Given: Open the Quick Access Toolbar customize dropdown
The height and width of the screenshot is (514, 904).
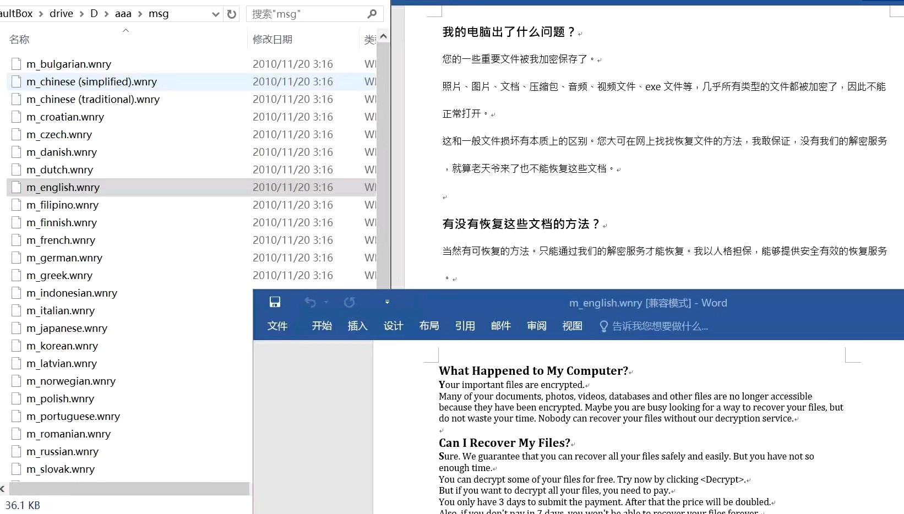Looking at the screenshot, I should (387, 302).
